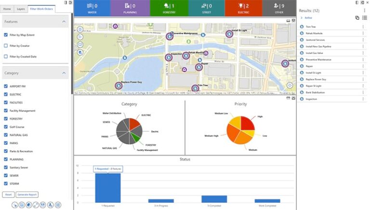Click the purple Planning tile
The width and height of the screenshot is (370, 210).
tap(130, 8)
